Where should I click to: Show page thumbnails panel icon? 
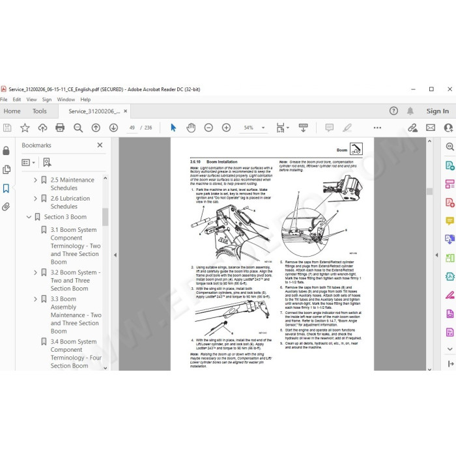point(6,169)
